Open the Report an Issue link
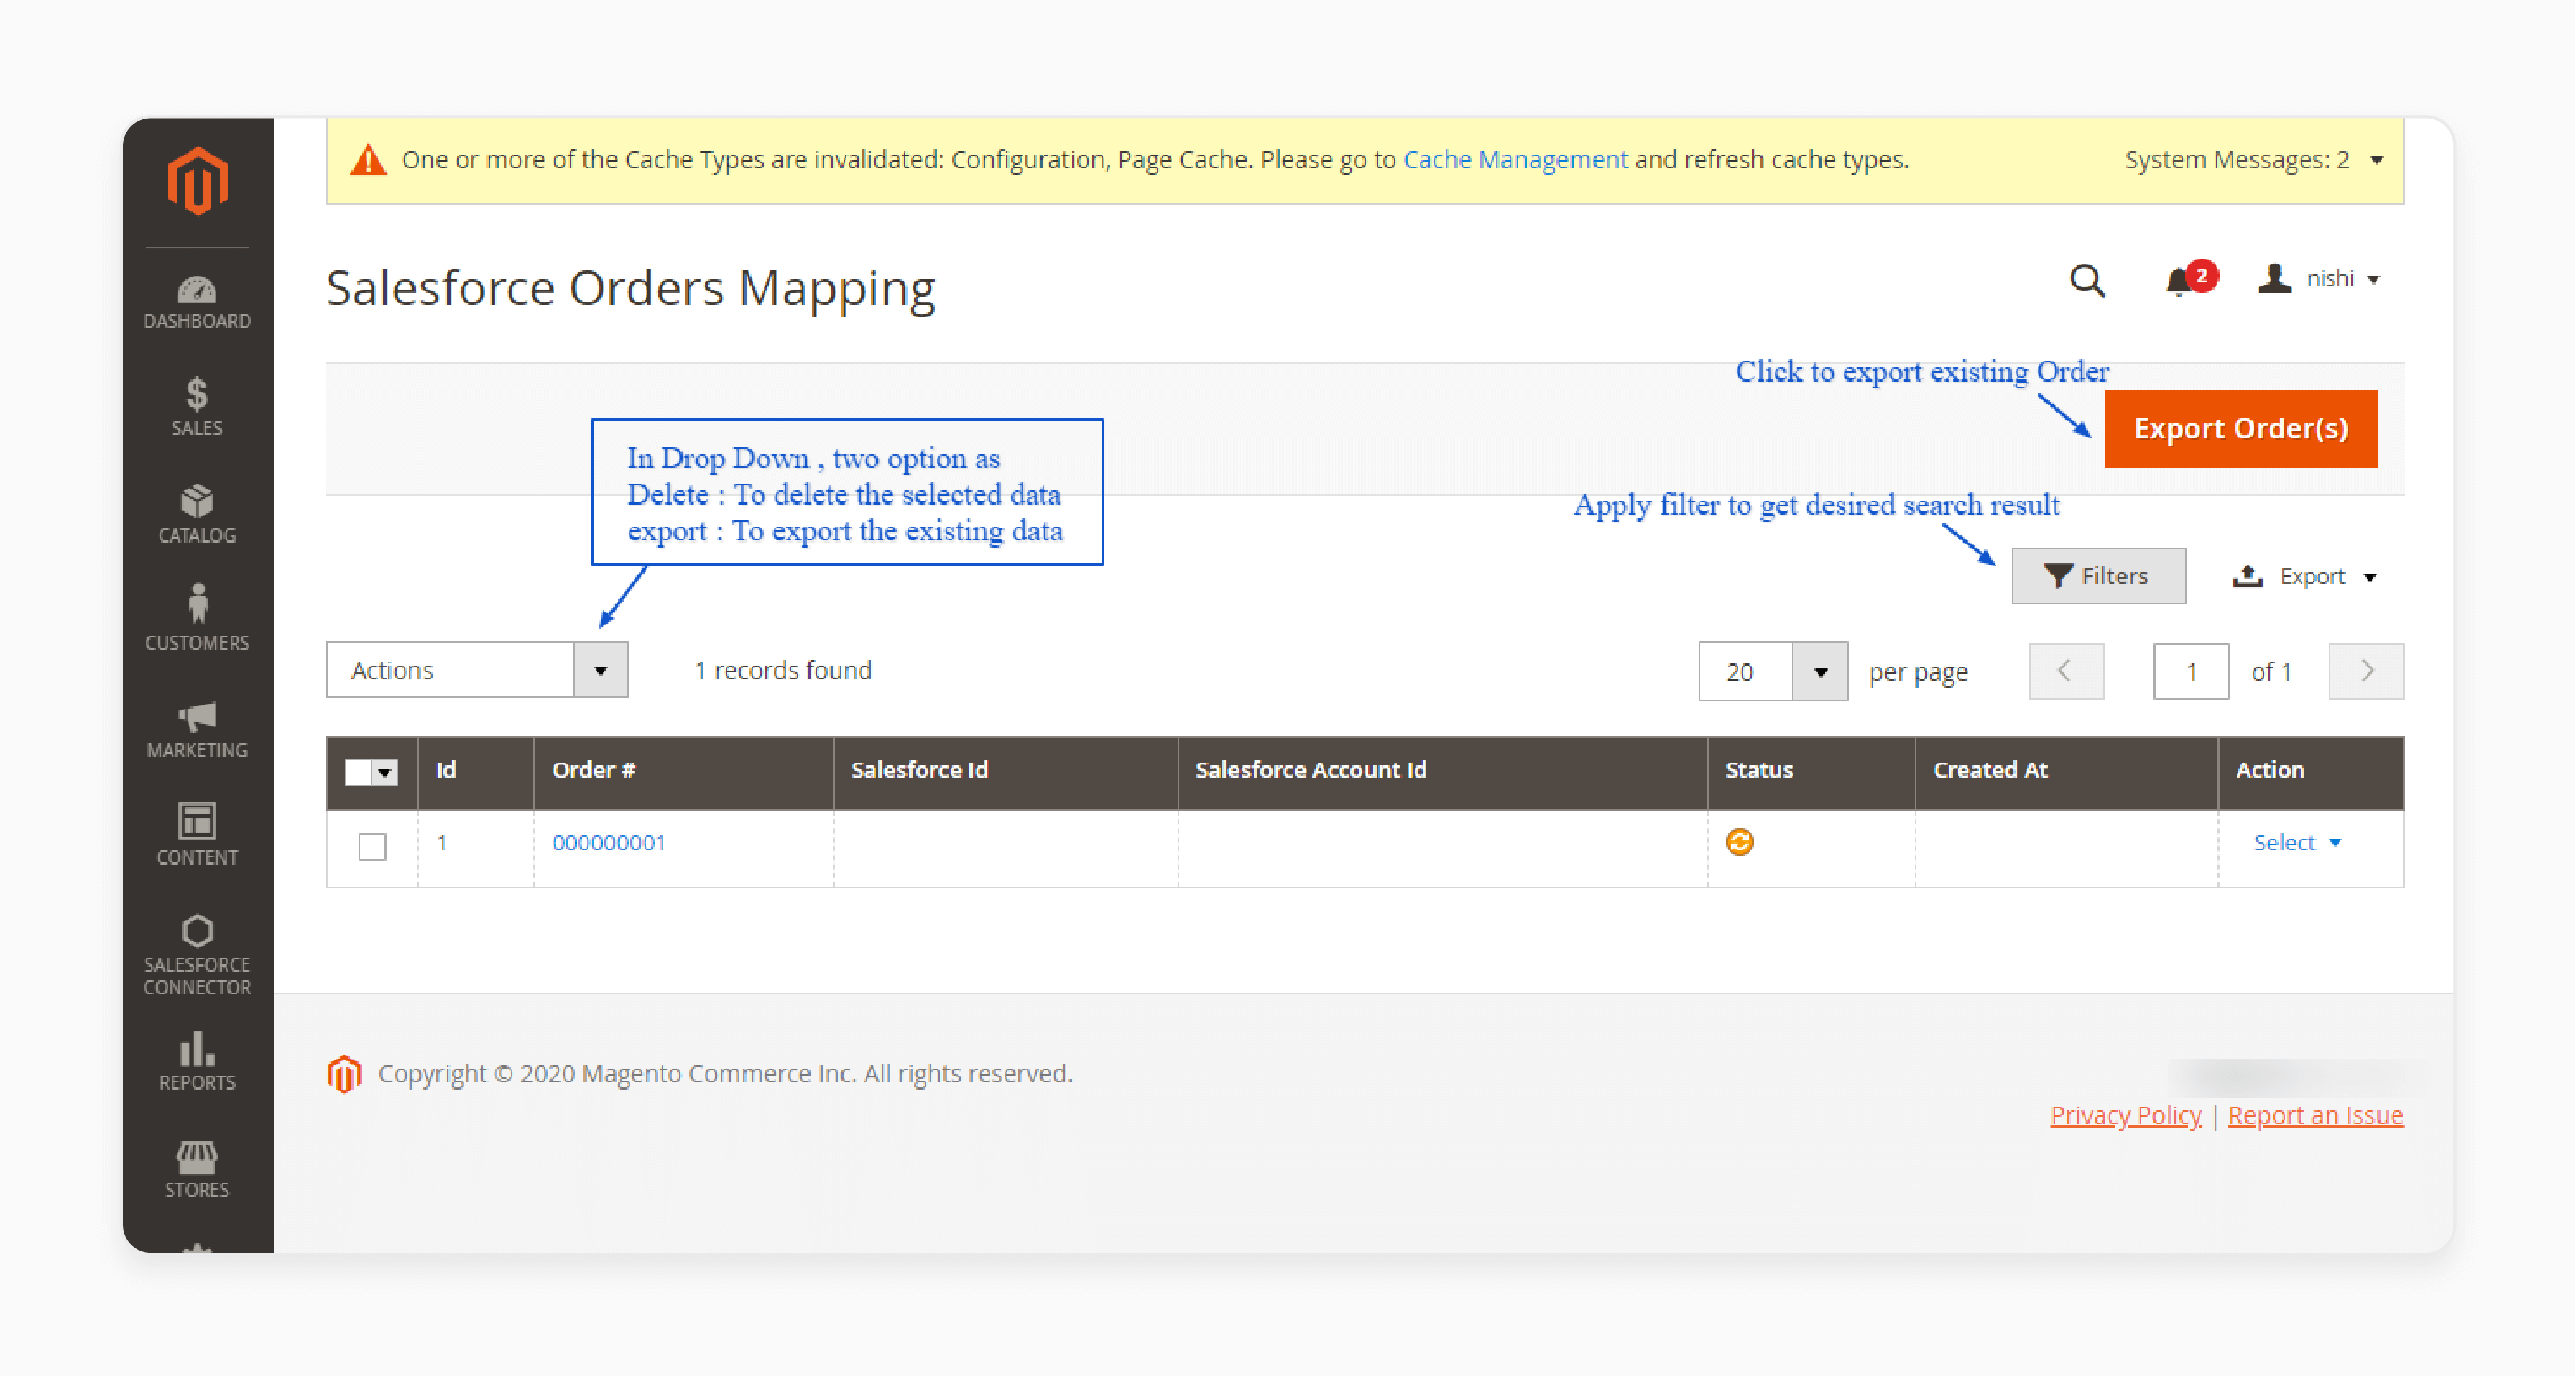The height and width of the screenshot is (1377, 2576). (x=2314, y=1116)
